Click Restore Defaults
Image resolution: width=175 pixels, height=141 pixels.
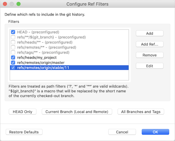24,132
